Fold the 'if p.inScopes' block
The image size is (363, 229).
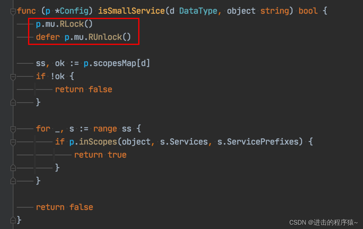pos(13,142)
